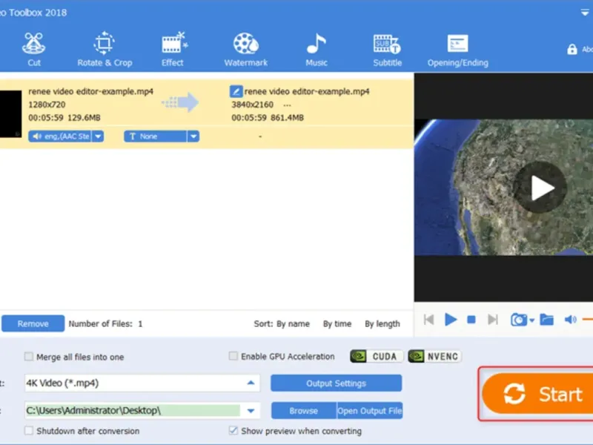Screen dimensions: 593x445
Task: Click Output Settings button
Action: tap(337, 383)
